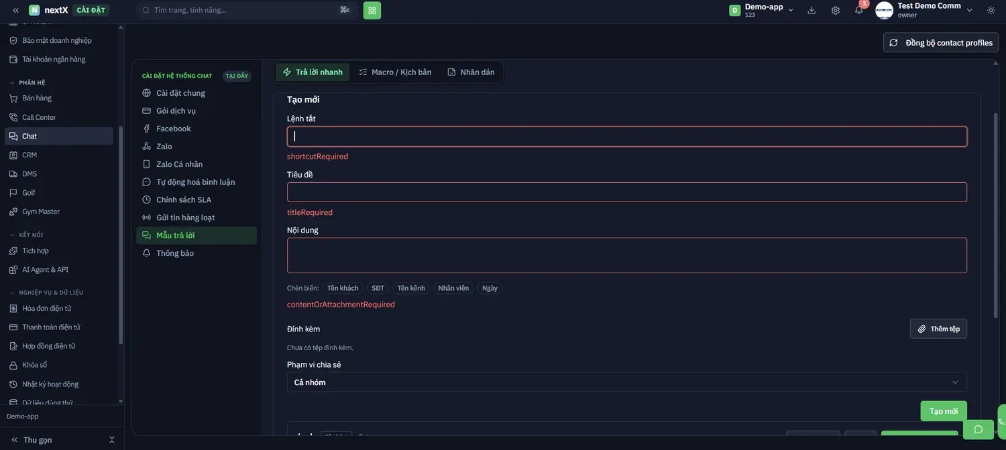Click the green Tạo mới button
This screenshot has width=1006, height=450.
click(944, 411)
